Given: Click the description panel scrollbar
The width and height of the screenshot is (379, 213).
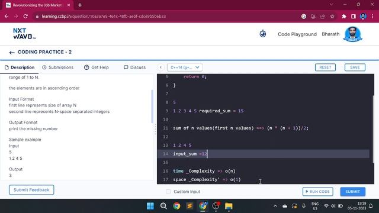Looking at the screenshot, I should (x=152, y=106).
